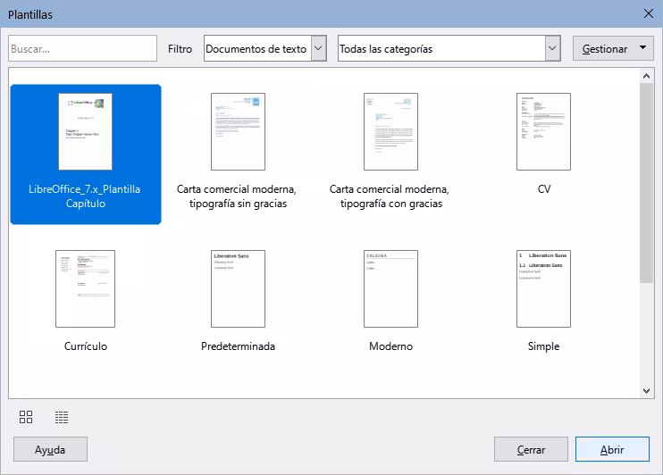The image size is (663, 475).
Task: Click the Cerrar button
Action: (x=531, y=449)
